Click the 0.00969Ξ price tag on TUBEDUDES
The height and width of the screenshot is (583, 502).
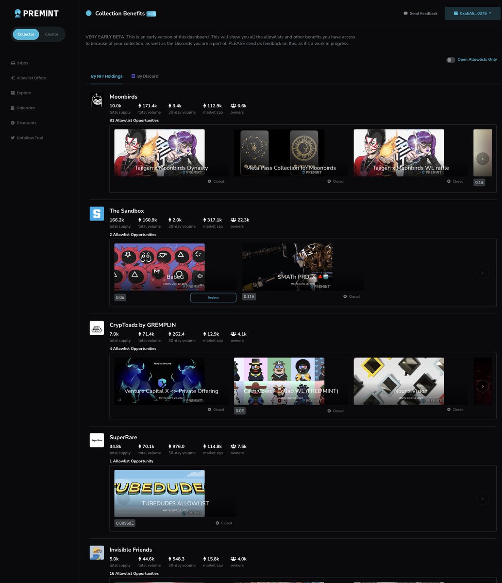[125, 523]
